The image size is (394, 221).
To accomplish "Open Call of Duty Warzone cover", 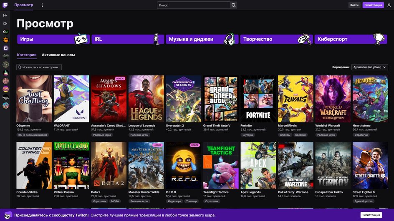I will pos(295,165).
